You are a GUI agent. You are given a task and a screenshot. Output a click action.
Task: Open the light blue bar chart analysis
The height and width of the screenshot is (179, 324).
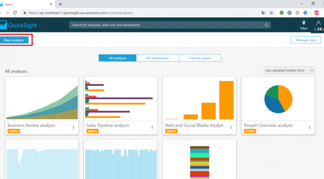tap(120, 159)
